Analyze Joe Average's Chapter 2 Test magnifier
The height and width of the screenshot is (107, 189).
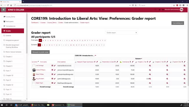point(150,66)
